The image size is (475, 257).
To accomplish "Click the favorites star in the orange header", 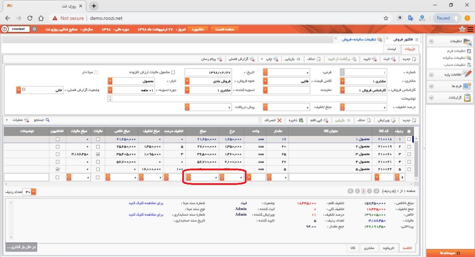I will coord(462,29).
